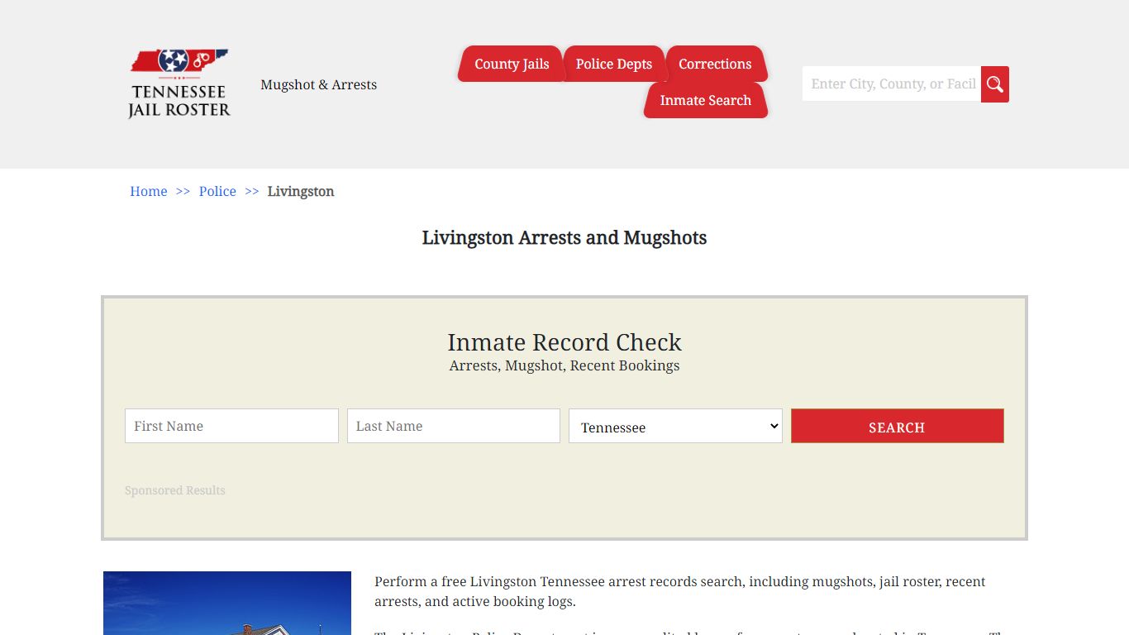Click the Tennessee Jail Roster logo
1129x635 pixels.
179,84
